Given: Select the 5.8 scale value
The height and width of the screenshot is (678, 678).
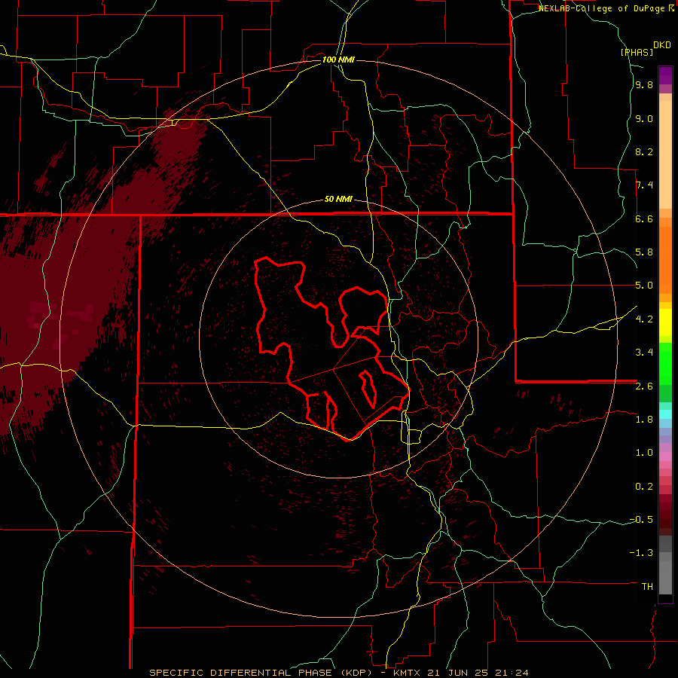Looking at the screenshot, I should tap(644, 252).
